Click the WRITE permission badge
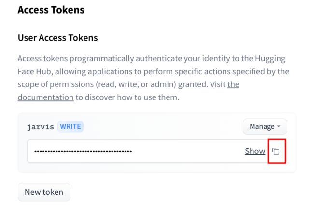Viewport: 309px width, 221px height. (x=70, y=126)
